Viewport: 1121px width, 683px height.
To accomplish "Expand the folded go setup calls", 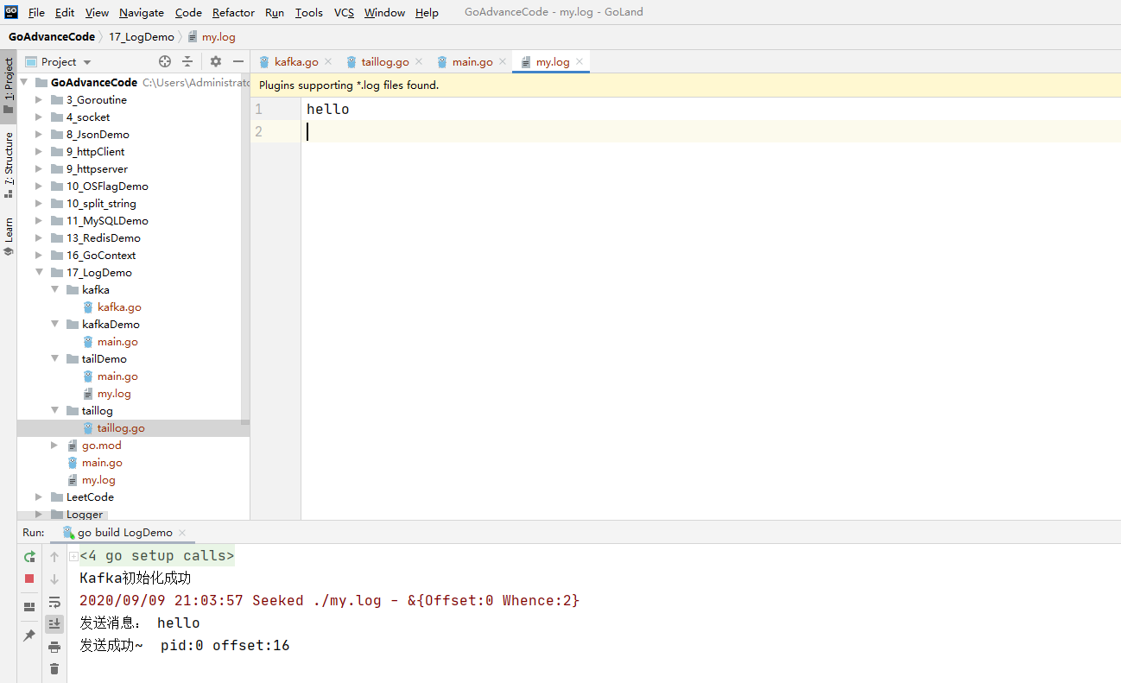I will coord(74,556).
